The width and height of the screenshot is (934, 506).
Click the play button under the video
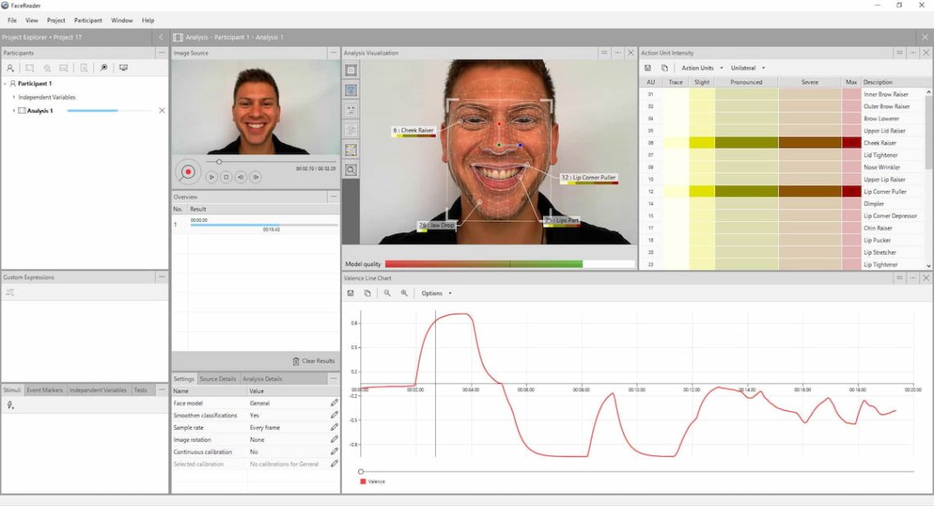click(x=211, y=177)
